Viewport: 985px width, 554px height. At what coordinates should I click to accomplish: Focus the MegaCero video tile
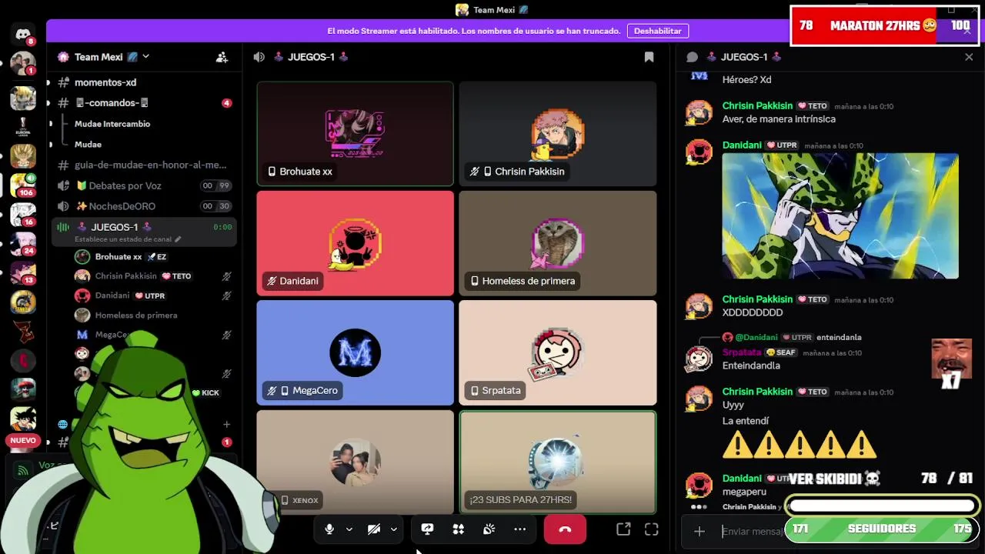click(356, 352)
